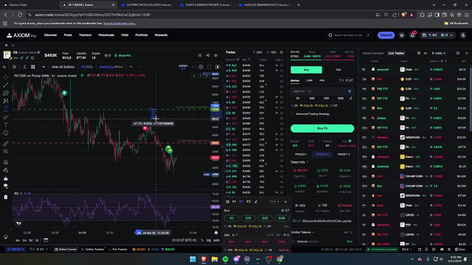Open the Perpetuals menu
The image size is (472, 265).
(106, 35)
